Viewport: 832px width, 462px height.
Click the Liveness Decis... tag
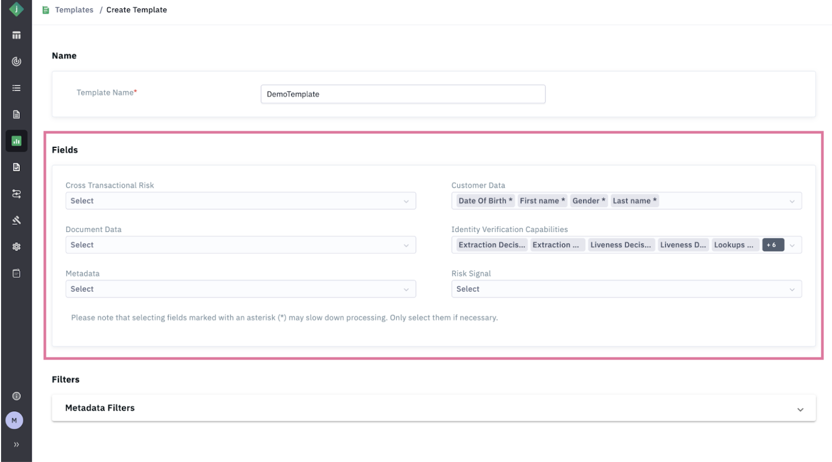621,245
